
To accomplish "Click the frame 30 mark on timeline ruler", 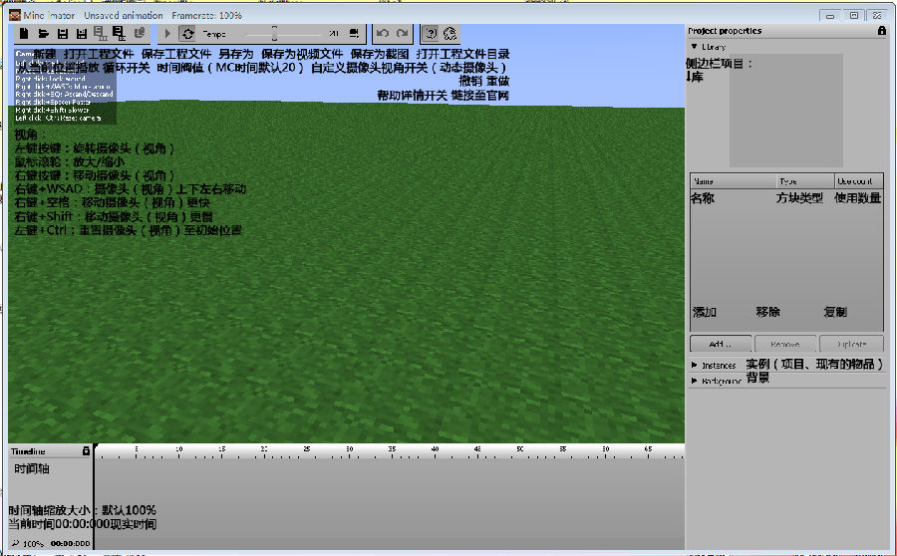I will tap(350, 449).
